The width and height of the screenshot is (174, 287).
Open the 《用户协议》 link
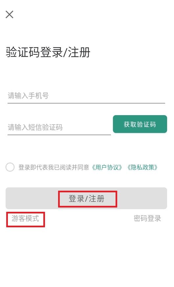pos(107,167)
